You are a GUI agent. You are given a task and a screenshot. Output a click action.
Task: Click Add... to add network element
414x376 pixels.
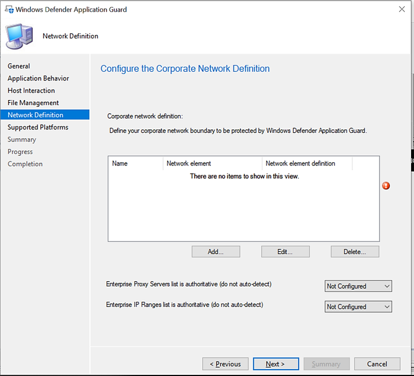216,252
